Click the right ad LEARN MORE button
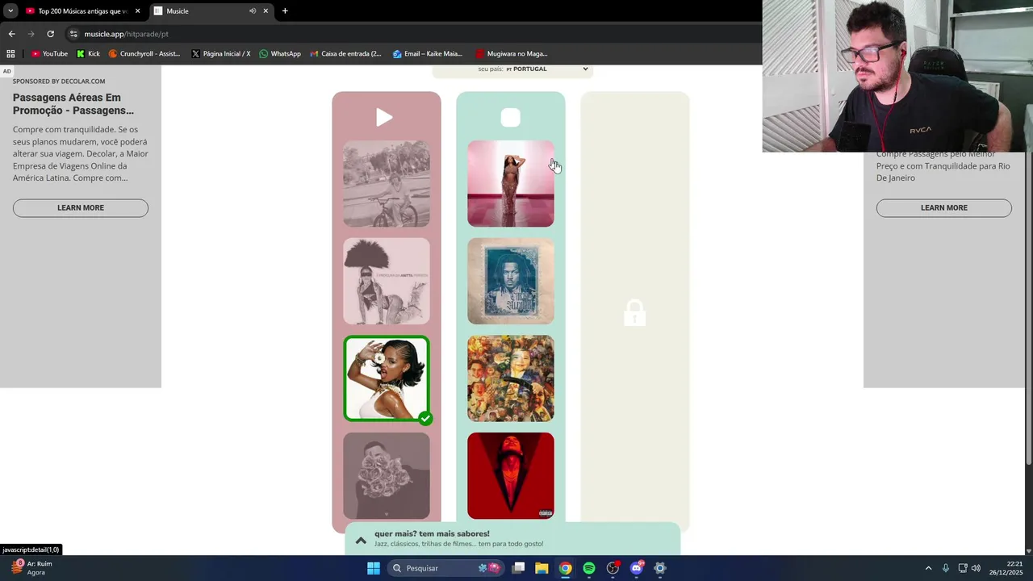Screen dimensions: 1033x581 tap(944, 208)
